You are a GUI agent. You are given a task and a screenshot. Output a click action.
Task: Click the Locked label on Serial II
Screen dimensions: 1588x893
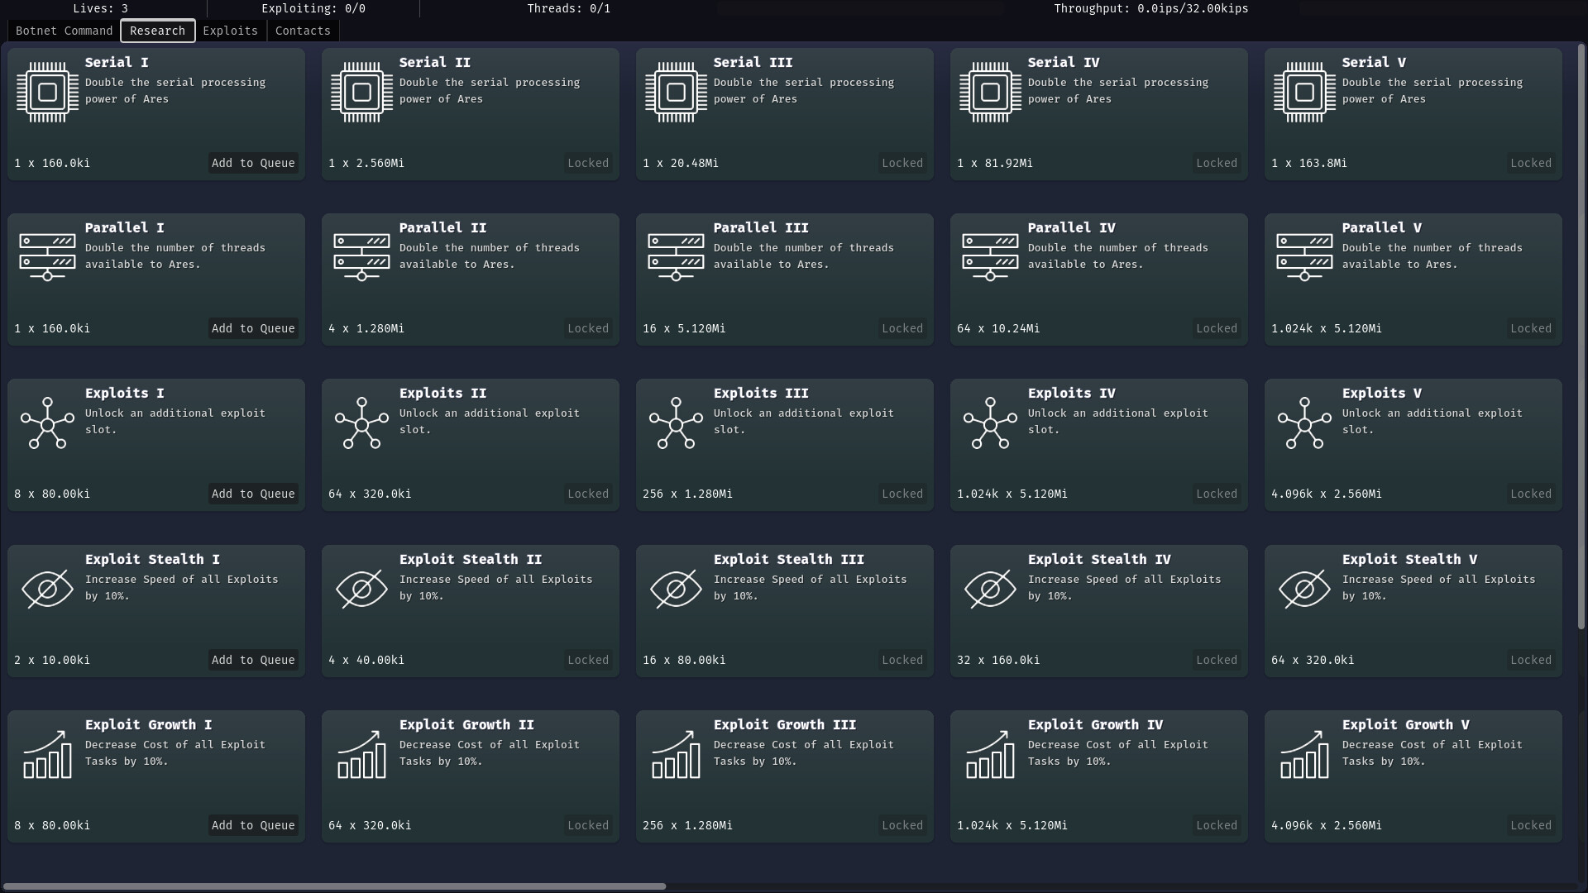[587, 163]
